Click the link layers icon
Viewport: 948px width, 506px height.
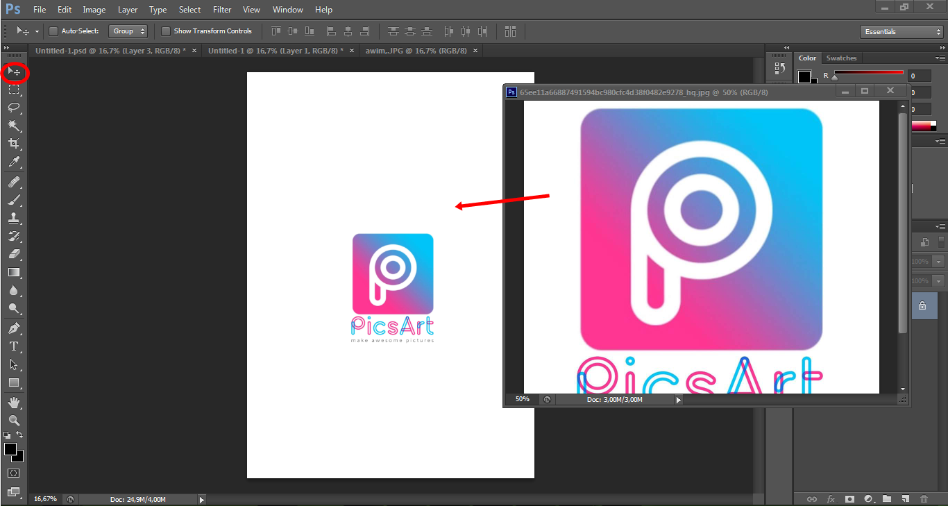(x=812, y=499)
